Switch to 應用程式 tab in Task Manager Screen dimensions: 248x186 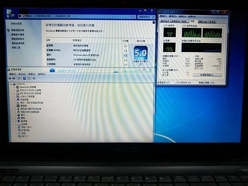point(165,21)
